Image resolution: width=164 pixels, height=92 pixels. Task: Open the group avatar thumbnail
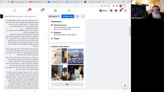(x=2, y=16)
